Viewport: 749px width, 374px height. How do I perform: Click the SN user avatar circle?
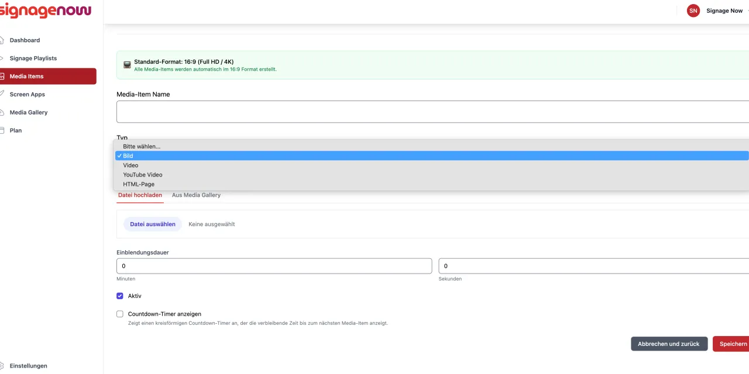[693, 11]
